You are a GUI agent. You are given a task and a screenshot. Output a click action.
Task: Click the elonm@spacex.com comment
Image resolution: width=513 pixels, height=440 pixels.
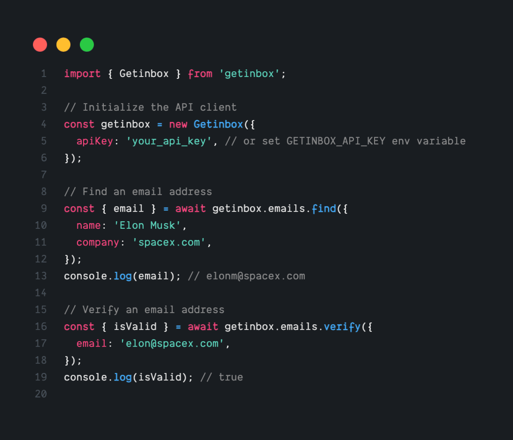tap(247, 276)
